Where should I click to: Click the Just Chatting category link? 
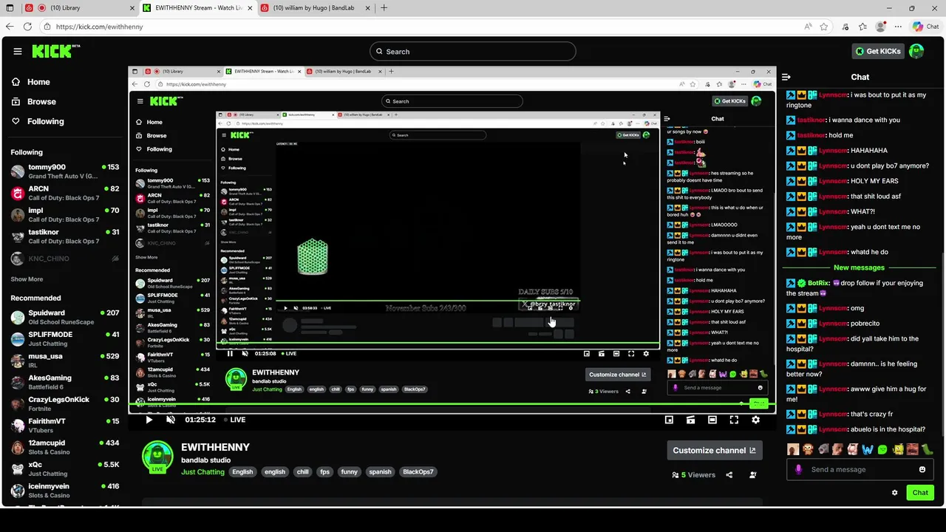tap(203, 472)
